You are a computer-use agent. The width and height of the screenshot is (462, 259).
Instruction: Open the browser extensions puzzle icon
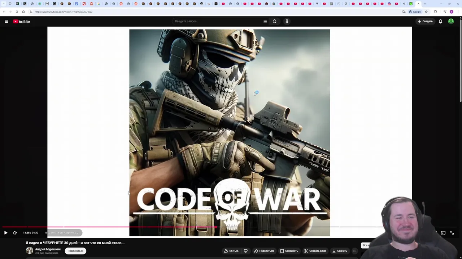coord(435,12)
